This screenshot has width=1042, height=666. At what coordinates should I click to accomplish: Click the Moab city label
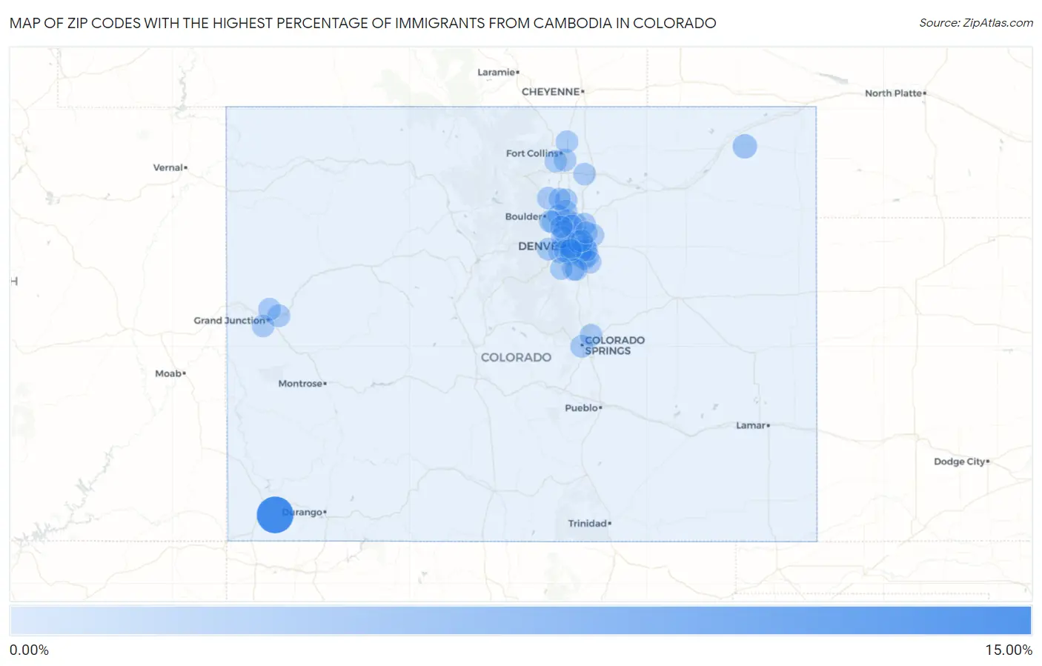point(170,373)
